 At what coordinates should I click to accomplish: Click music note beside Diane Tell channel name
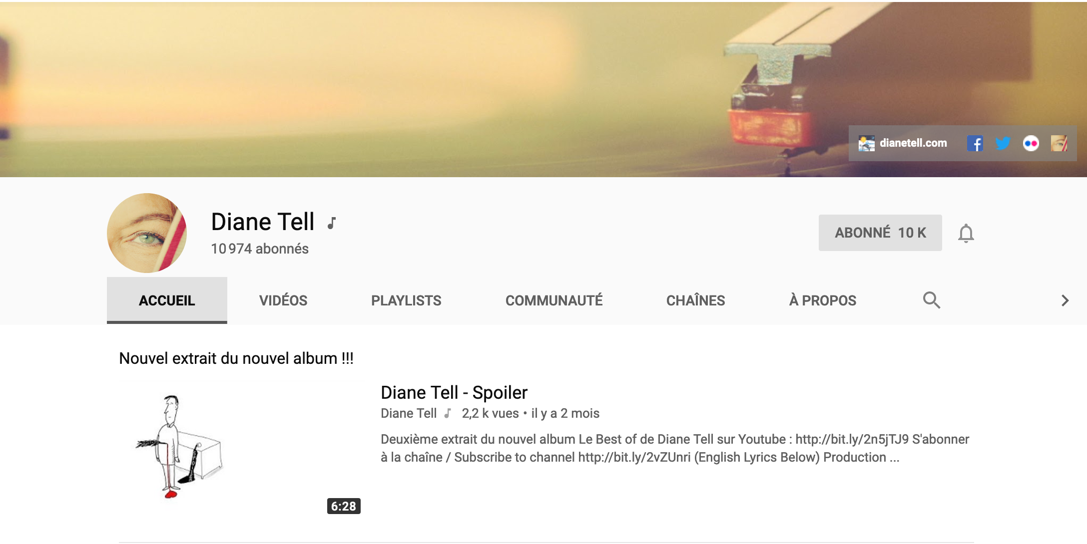331,223
